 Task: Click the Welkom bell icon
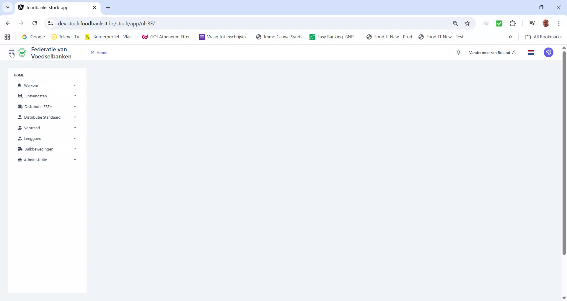(19, 85)
